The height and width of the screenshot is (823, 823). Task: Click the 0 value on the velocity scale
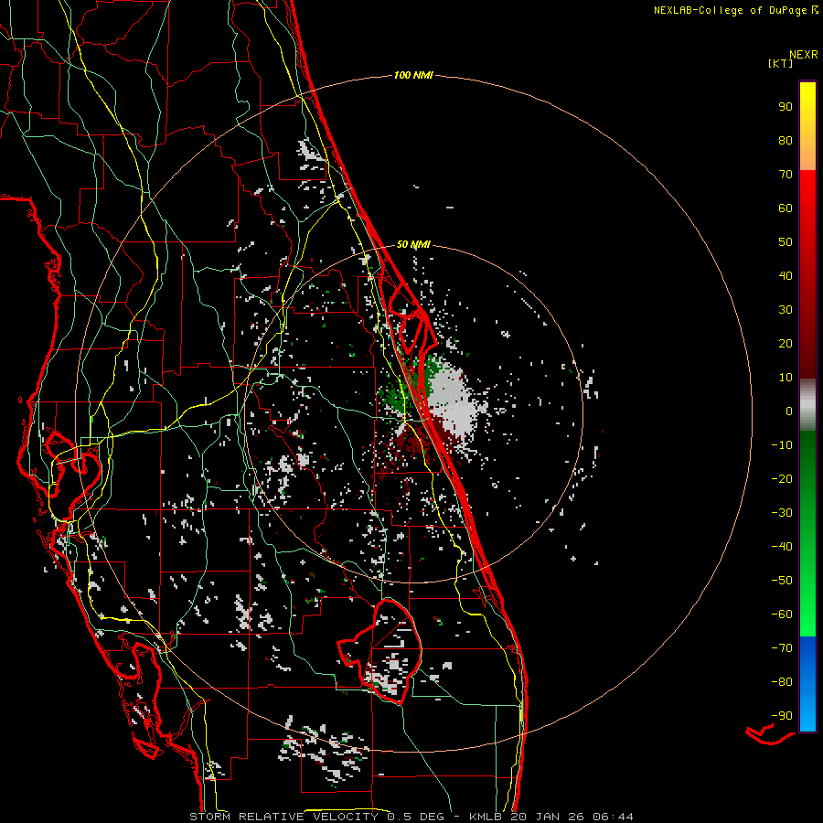[788, 411]
